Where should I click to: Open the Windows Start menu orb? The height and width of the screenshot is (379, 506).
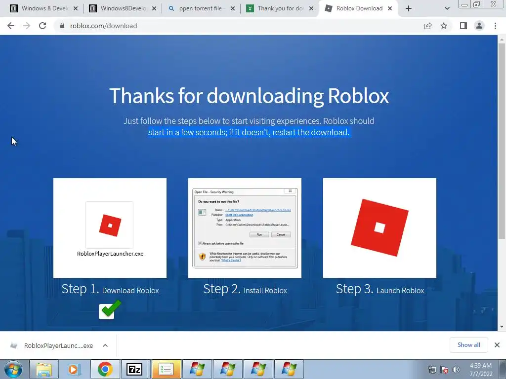coord(13,369)
